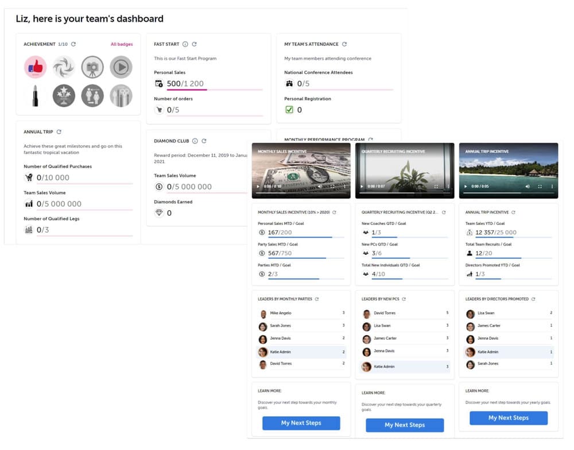The width and height of the screenshot is (574, 450).
Task: Click Diamonds Earned value 0
Action: point(169,213)
